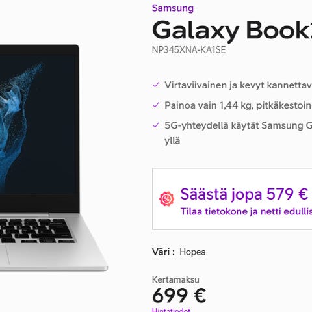Click the checkmark beside the 5G-yhteydellä line
This screenshot has height=312, width=312.
point(156,125)
